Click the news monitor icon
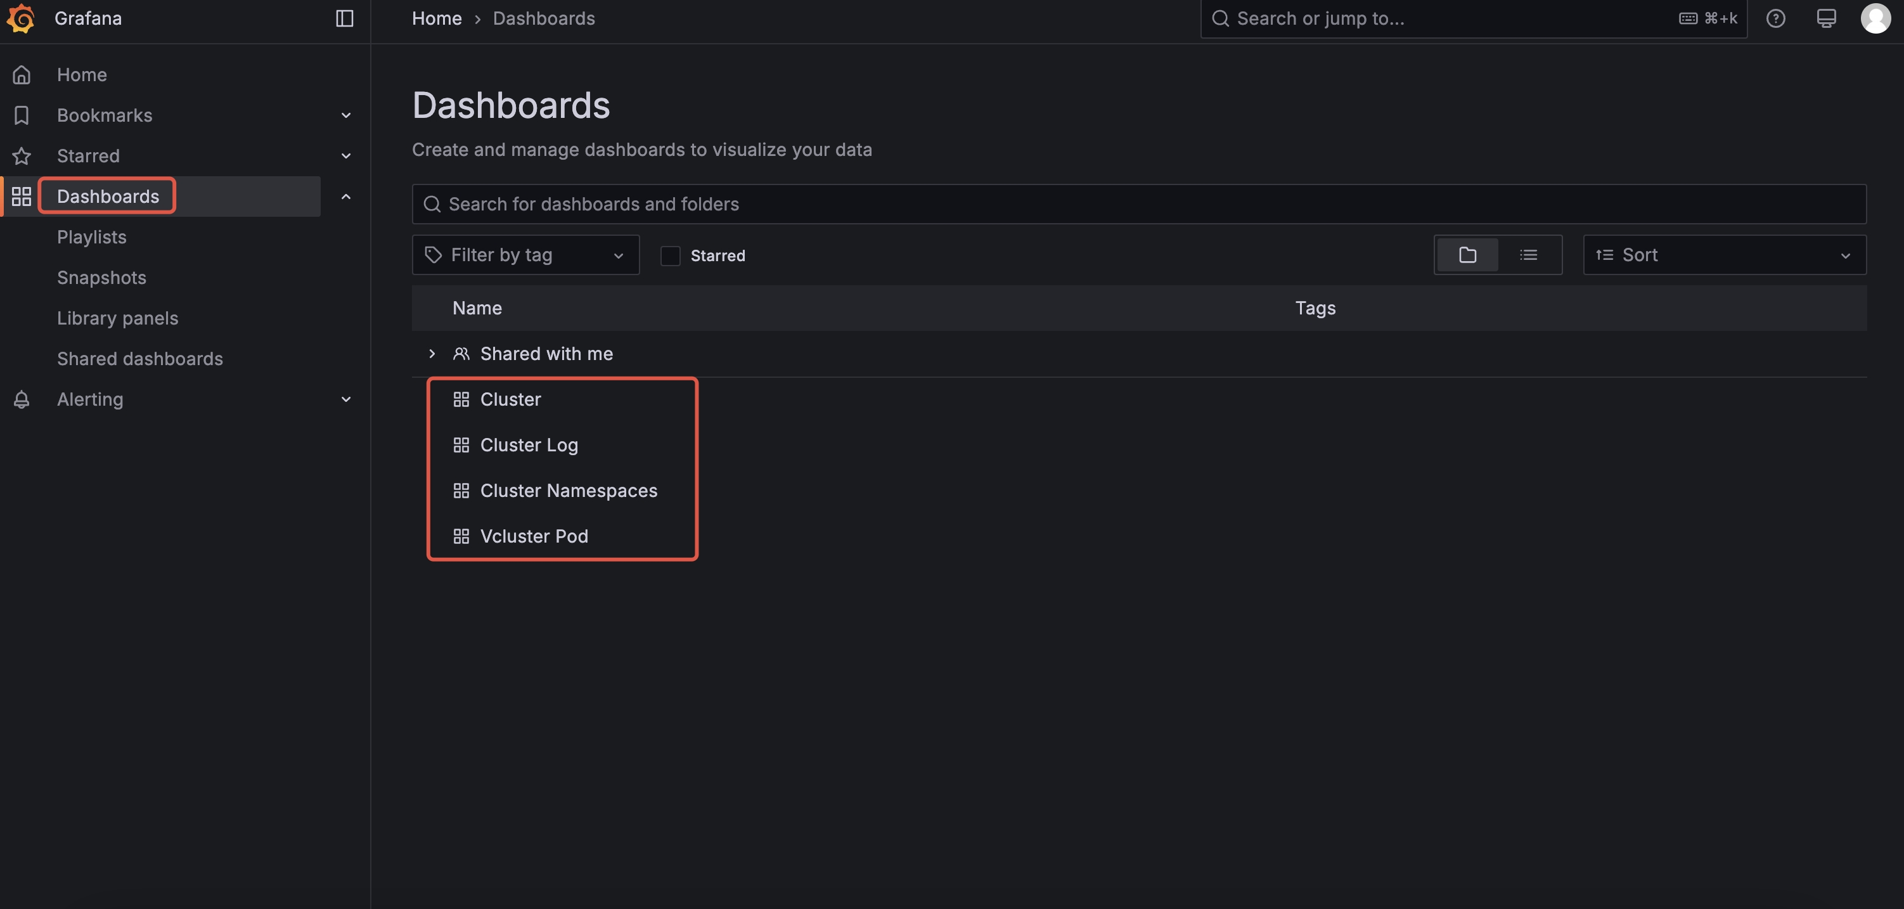The image size is (1904, 909). tap(1825, 18)
